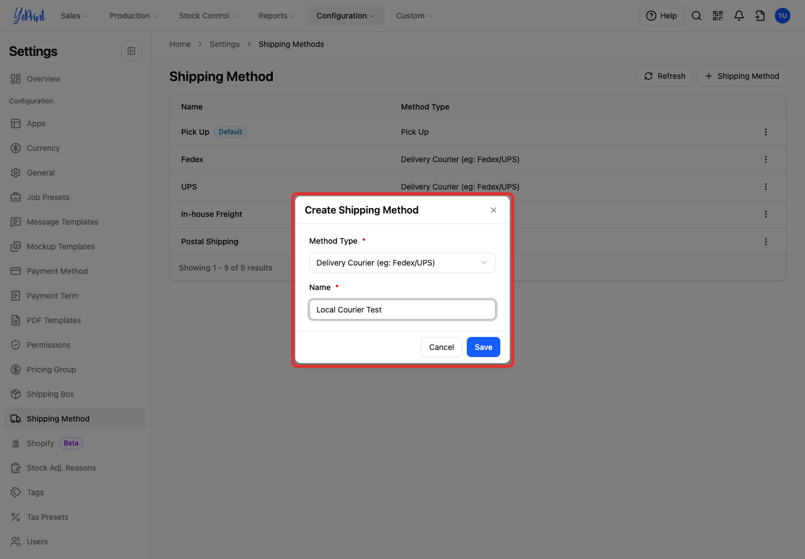Open General settings
The height and width of the screenshot is (559, 805).
point(75,173)
